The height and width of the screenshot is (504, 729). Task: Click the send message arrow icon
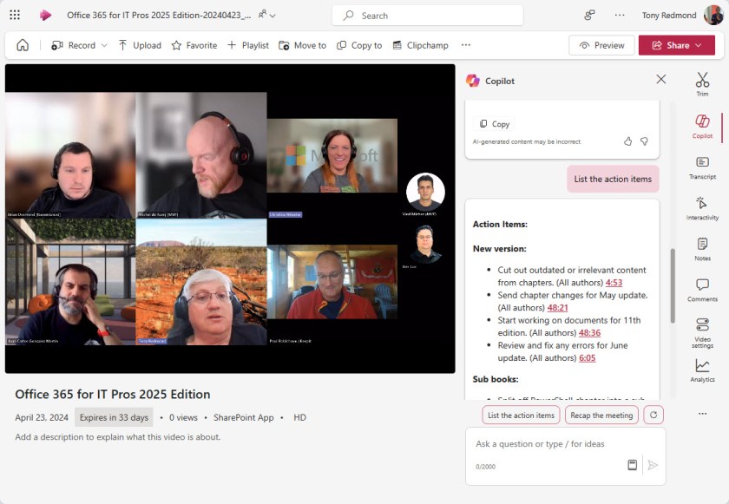[653, 465]
